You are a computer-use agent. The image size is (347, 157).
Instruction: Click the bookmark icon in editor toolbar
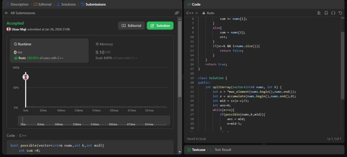point(326,13)
